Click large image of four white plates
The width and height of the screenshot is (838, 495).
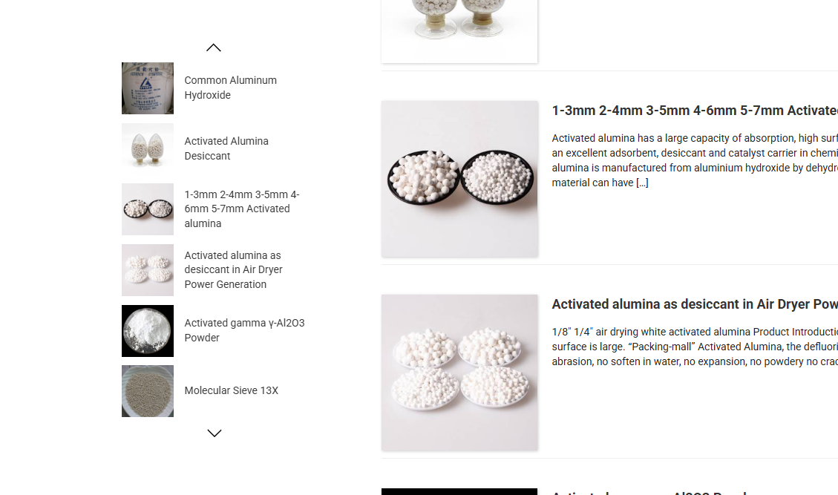(459, 373)
